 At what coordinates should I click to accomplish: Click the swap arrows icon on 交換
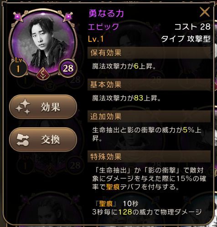point(23,140)
